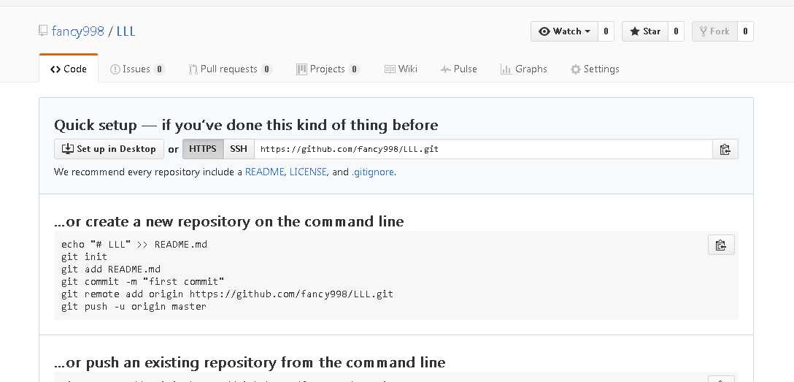
Task: Copy the new repository command block
Action: pyautogui.click(x=720, y=245)
